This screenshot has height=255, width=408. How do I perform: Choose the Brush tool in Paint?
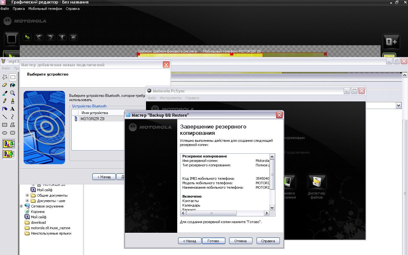[x=13, y=101]
